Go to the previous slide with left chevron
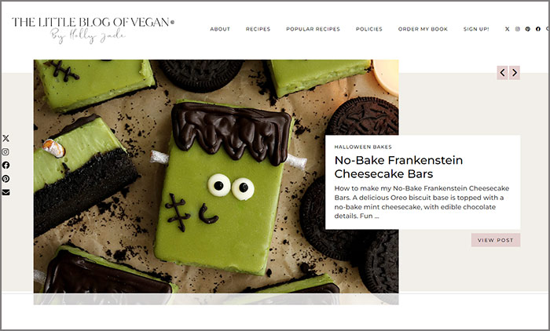This screenshot has height=331, width=550. tap(502, 73)
